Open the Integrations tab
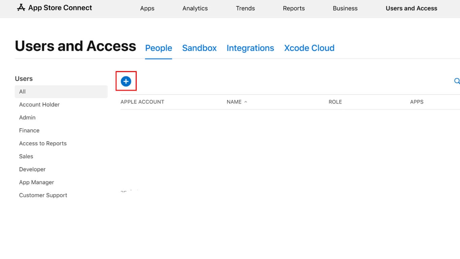Viewport: 460px width, 259px height. [250, 48]
